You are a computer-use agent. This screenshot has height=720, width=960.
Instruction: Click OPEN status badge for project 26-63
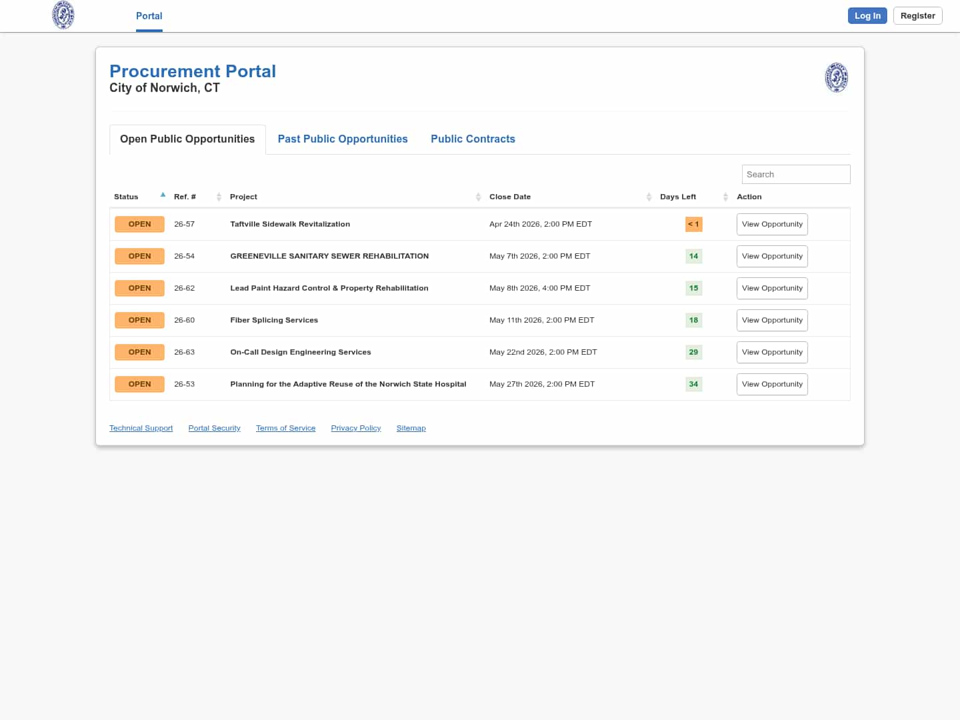coord(139,352)
